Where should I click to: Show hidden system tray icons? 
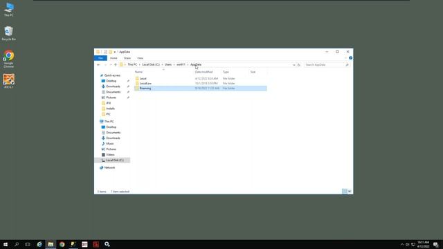402,244
